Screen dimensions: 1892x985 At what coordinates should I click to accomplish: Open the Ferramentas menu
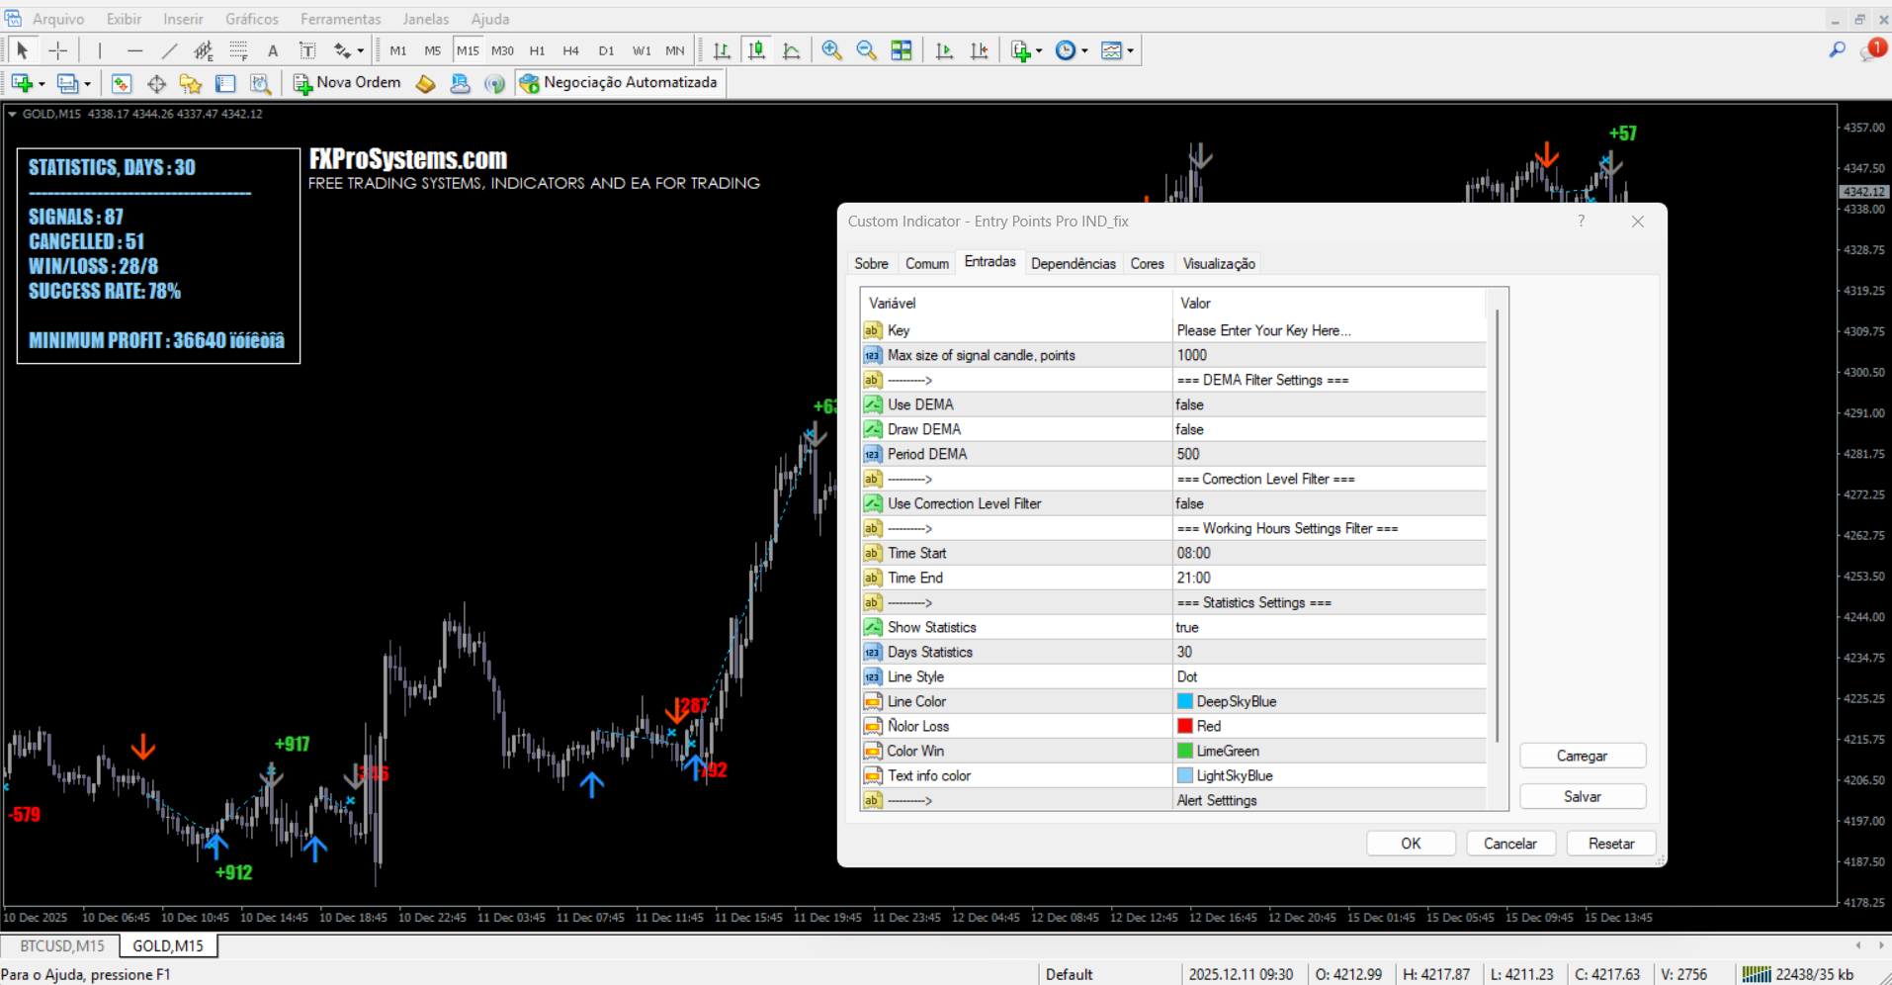click(340, 19)
